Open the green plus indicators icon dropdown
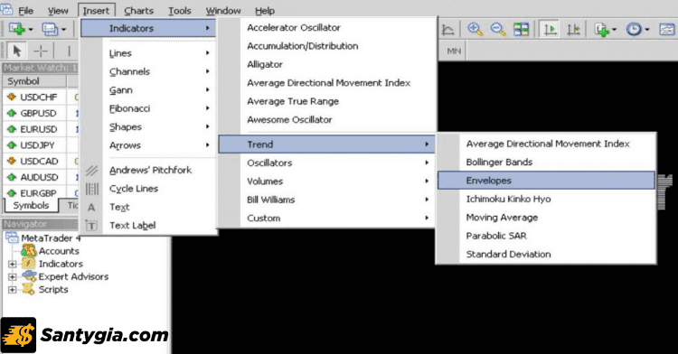The width and height of the screenshot is (678, 354). (605, 30)
